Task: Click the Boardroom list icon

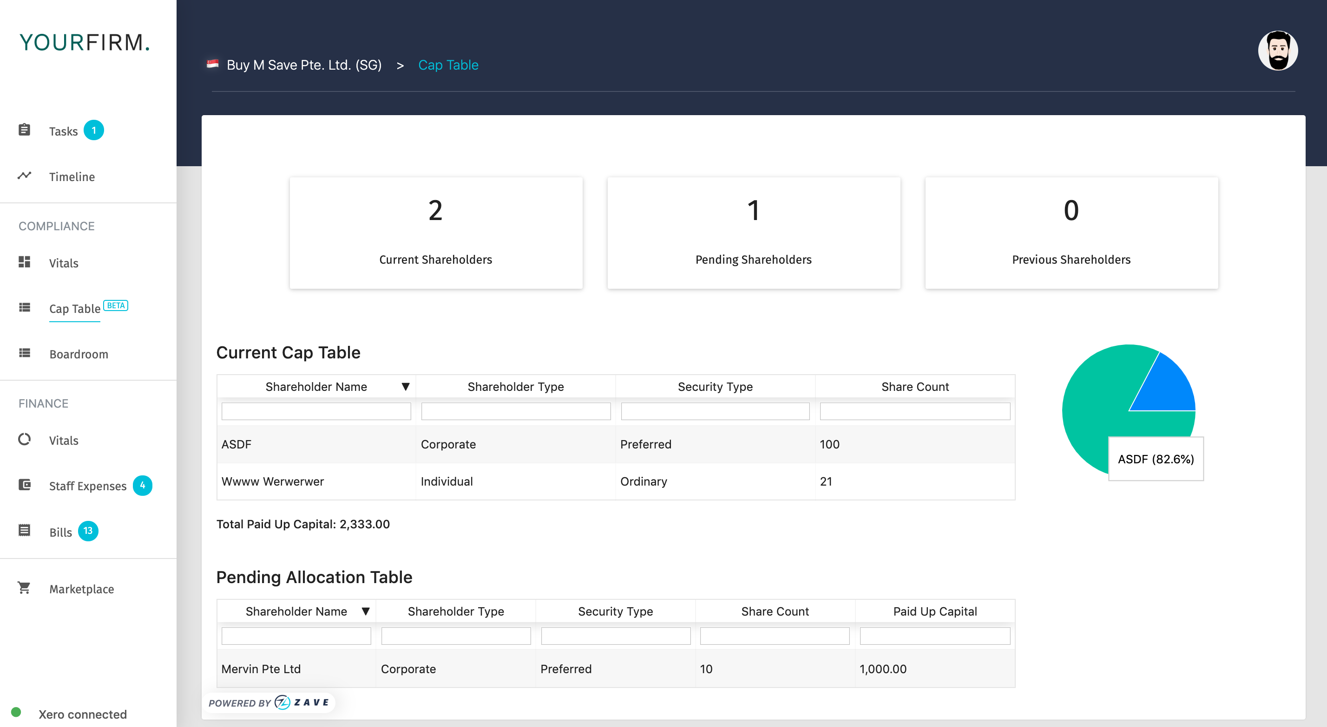Action: pos(24,353)
